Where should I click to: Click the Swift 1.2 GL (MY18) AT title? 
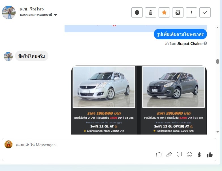pos(172,126)
